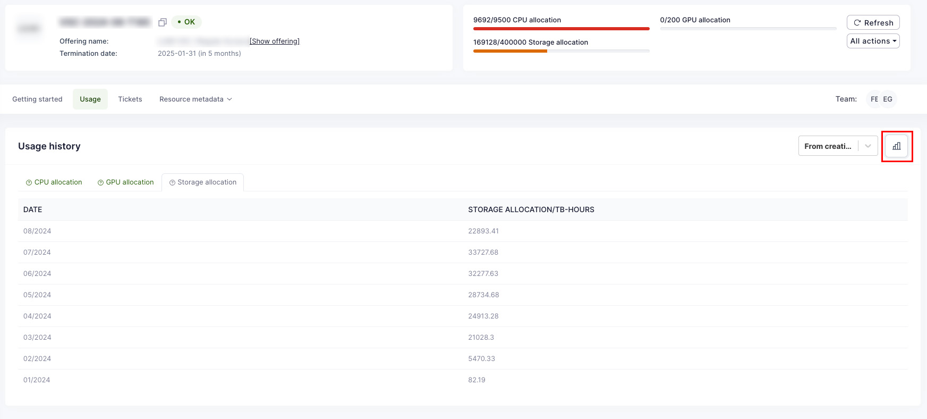Click the red CPU allocation progress bar
This screenshot has height=419, width=927.
point(561,29)
